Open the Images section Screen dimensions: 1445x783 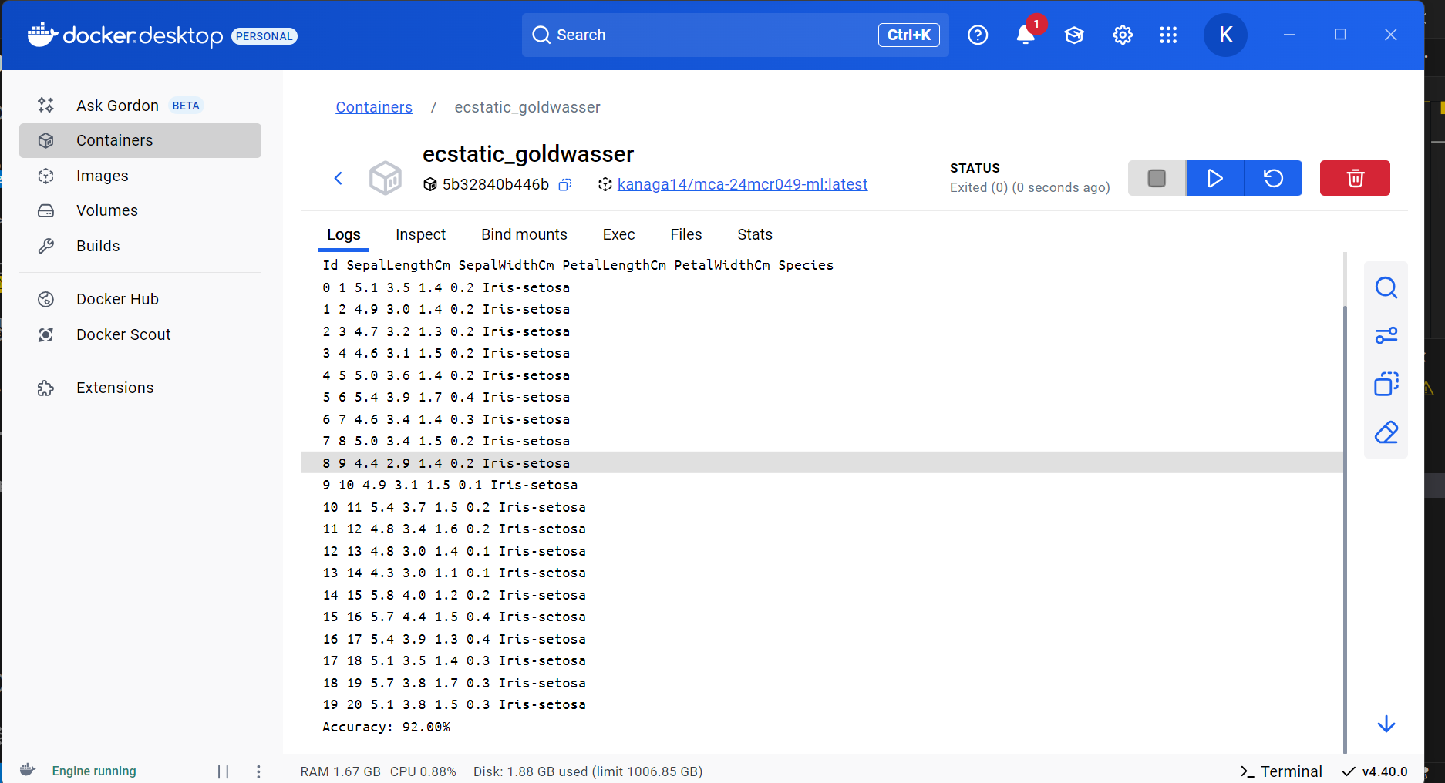pos(140,176)
